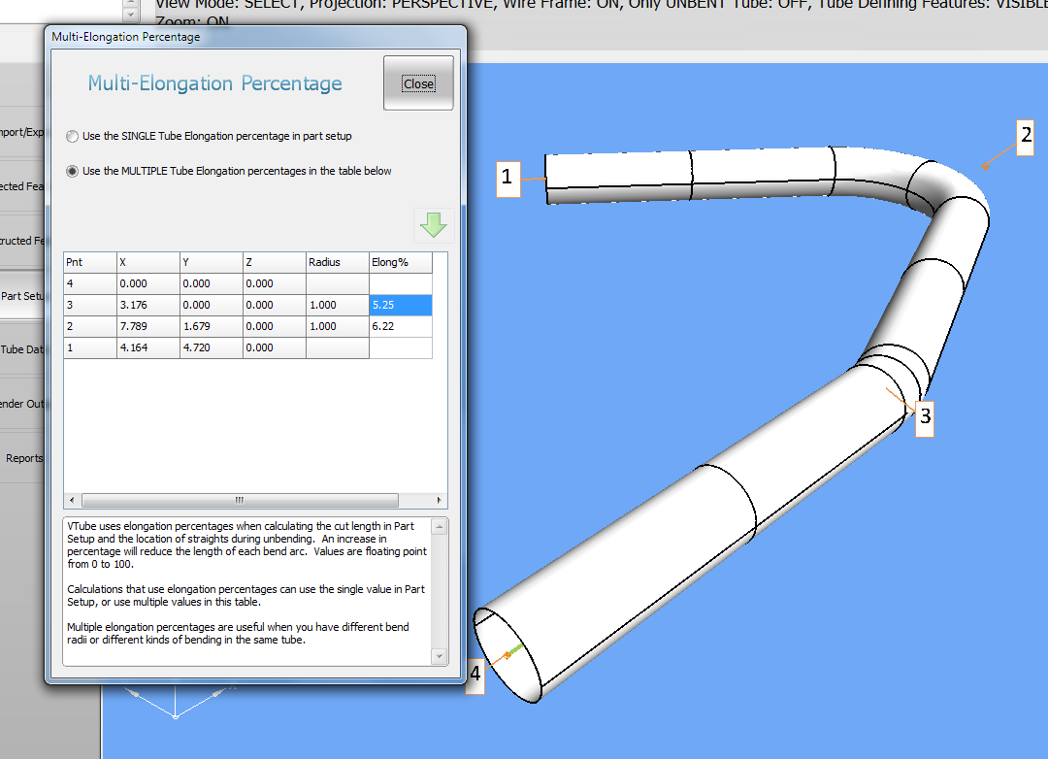Select the SINGLE Tube Elongation radio option
This screenshot has height=759, width=1048.
(72, 136)
